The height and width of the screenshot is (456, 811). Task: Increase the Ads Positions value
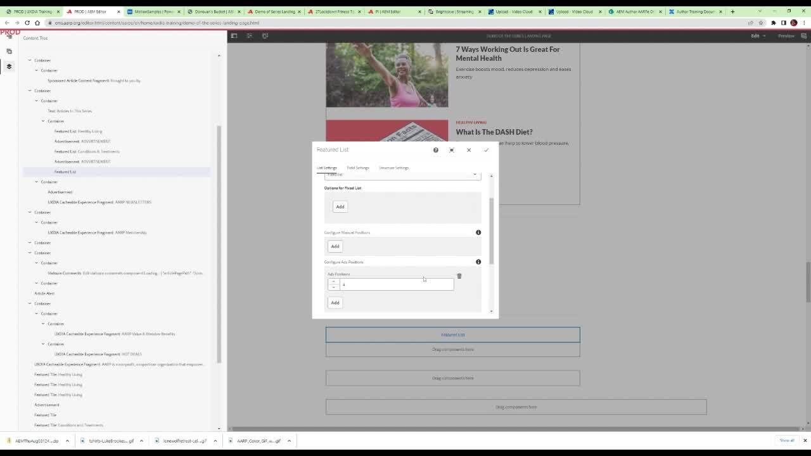point(334,282)
